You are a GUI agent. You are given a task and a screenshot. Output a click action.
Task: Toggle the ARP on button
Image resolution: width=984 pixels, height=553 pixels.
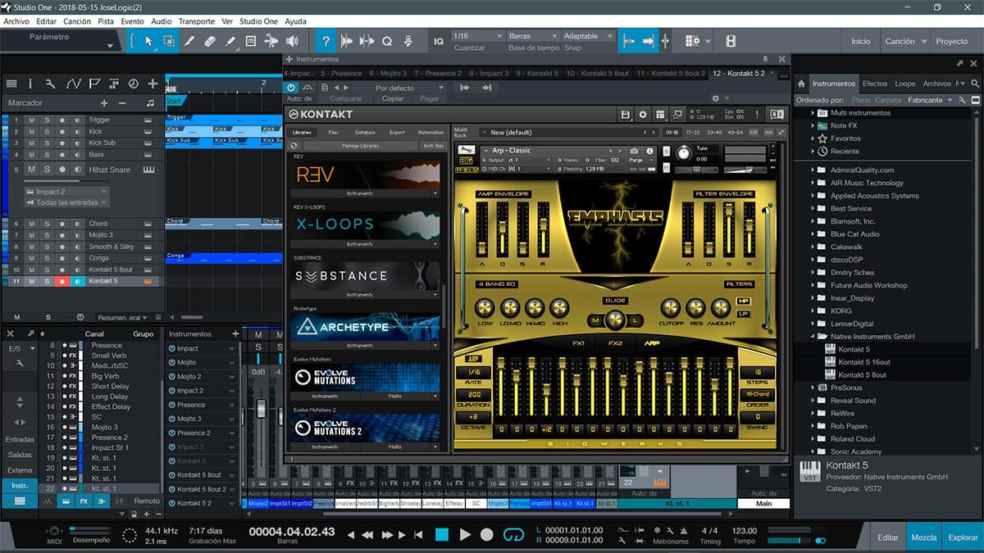(473, 358)
